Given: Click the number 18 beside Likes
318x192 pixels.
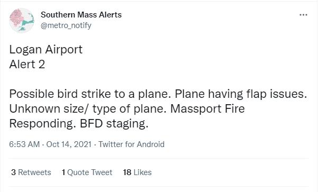Looking at the screenshot, I should click(x=127, y=172).
